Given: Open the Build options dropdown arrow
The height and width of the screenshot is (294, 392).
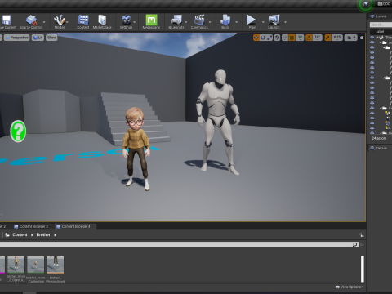Looking at the screenshot, I should point(236,22).
